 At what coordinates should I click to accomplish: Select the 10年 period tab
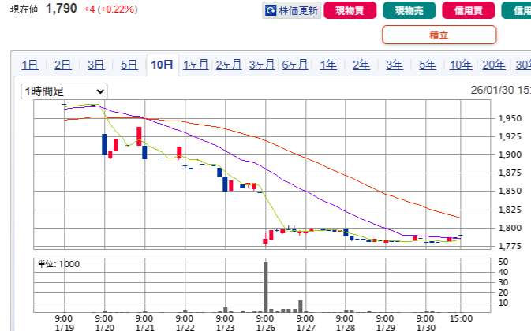click(461, 65)
